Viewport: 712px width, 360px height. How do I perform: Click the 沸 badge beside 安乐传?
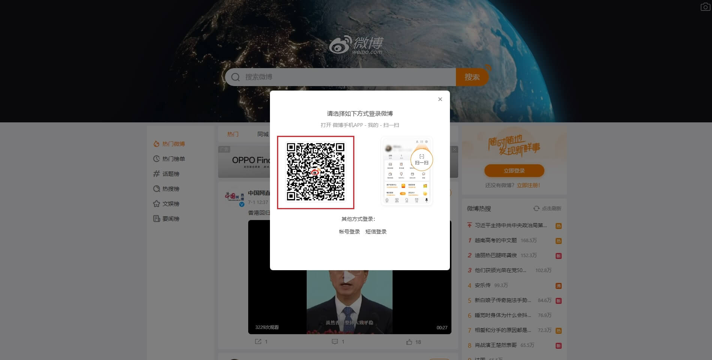(x=558, y=286)
